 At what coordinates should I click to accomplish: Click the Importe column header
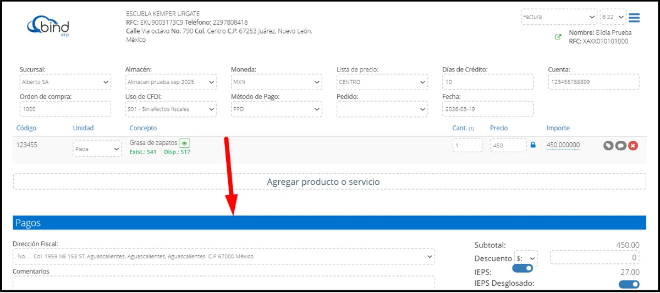558,128
